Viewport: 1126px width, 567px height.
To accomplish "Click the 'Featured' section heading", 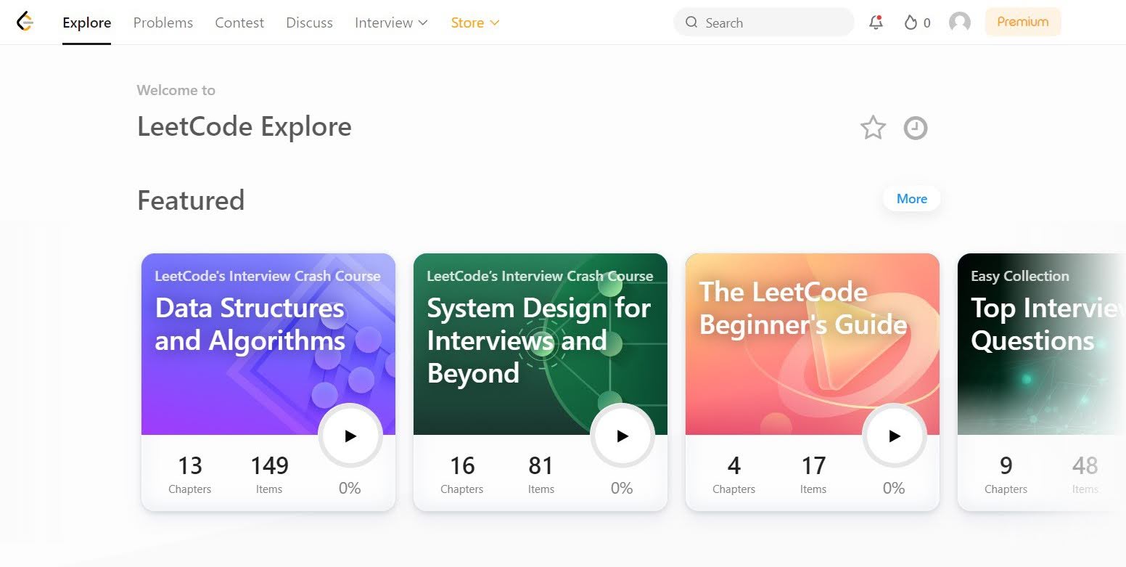I will (x=191, y=200).
